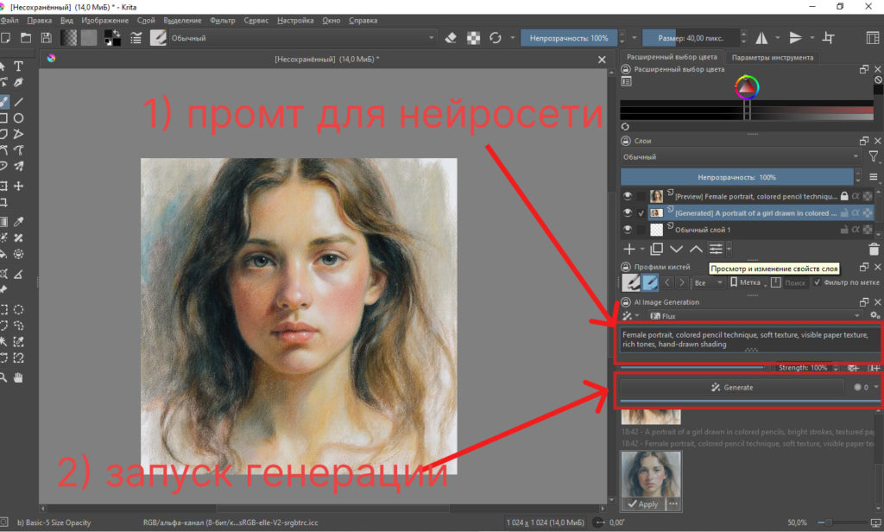Enable the Фильтр по метке checkbox
Viewport: 884px width, 532px height.
(818, 281)
